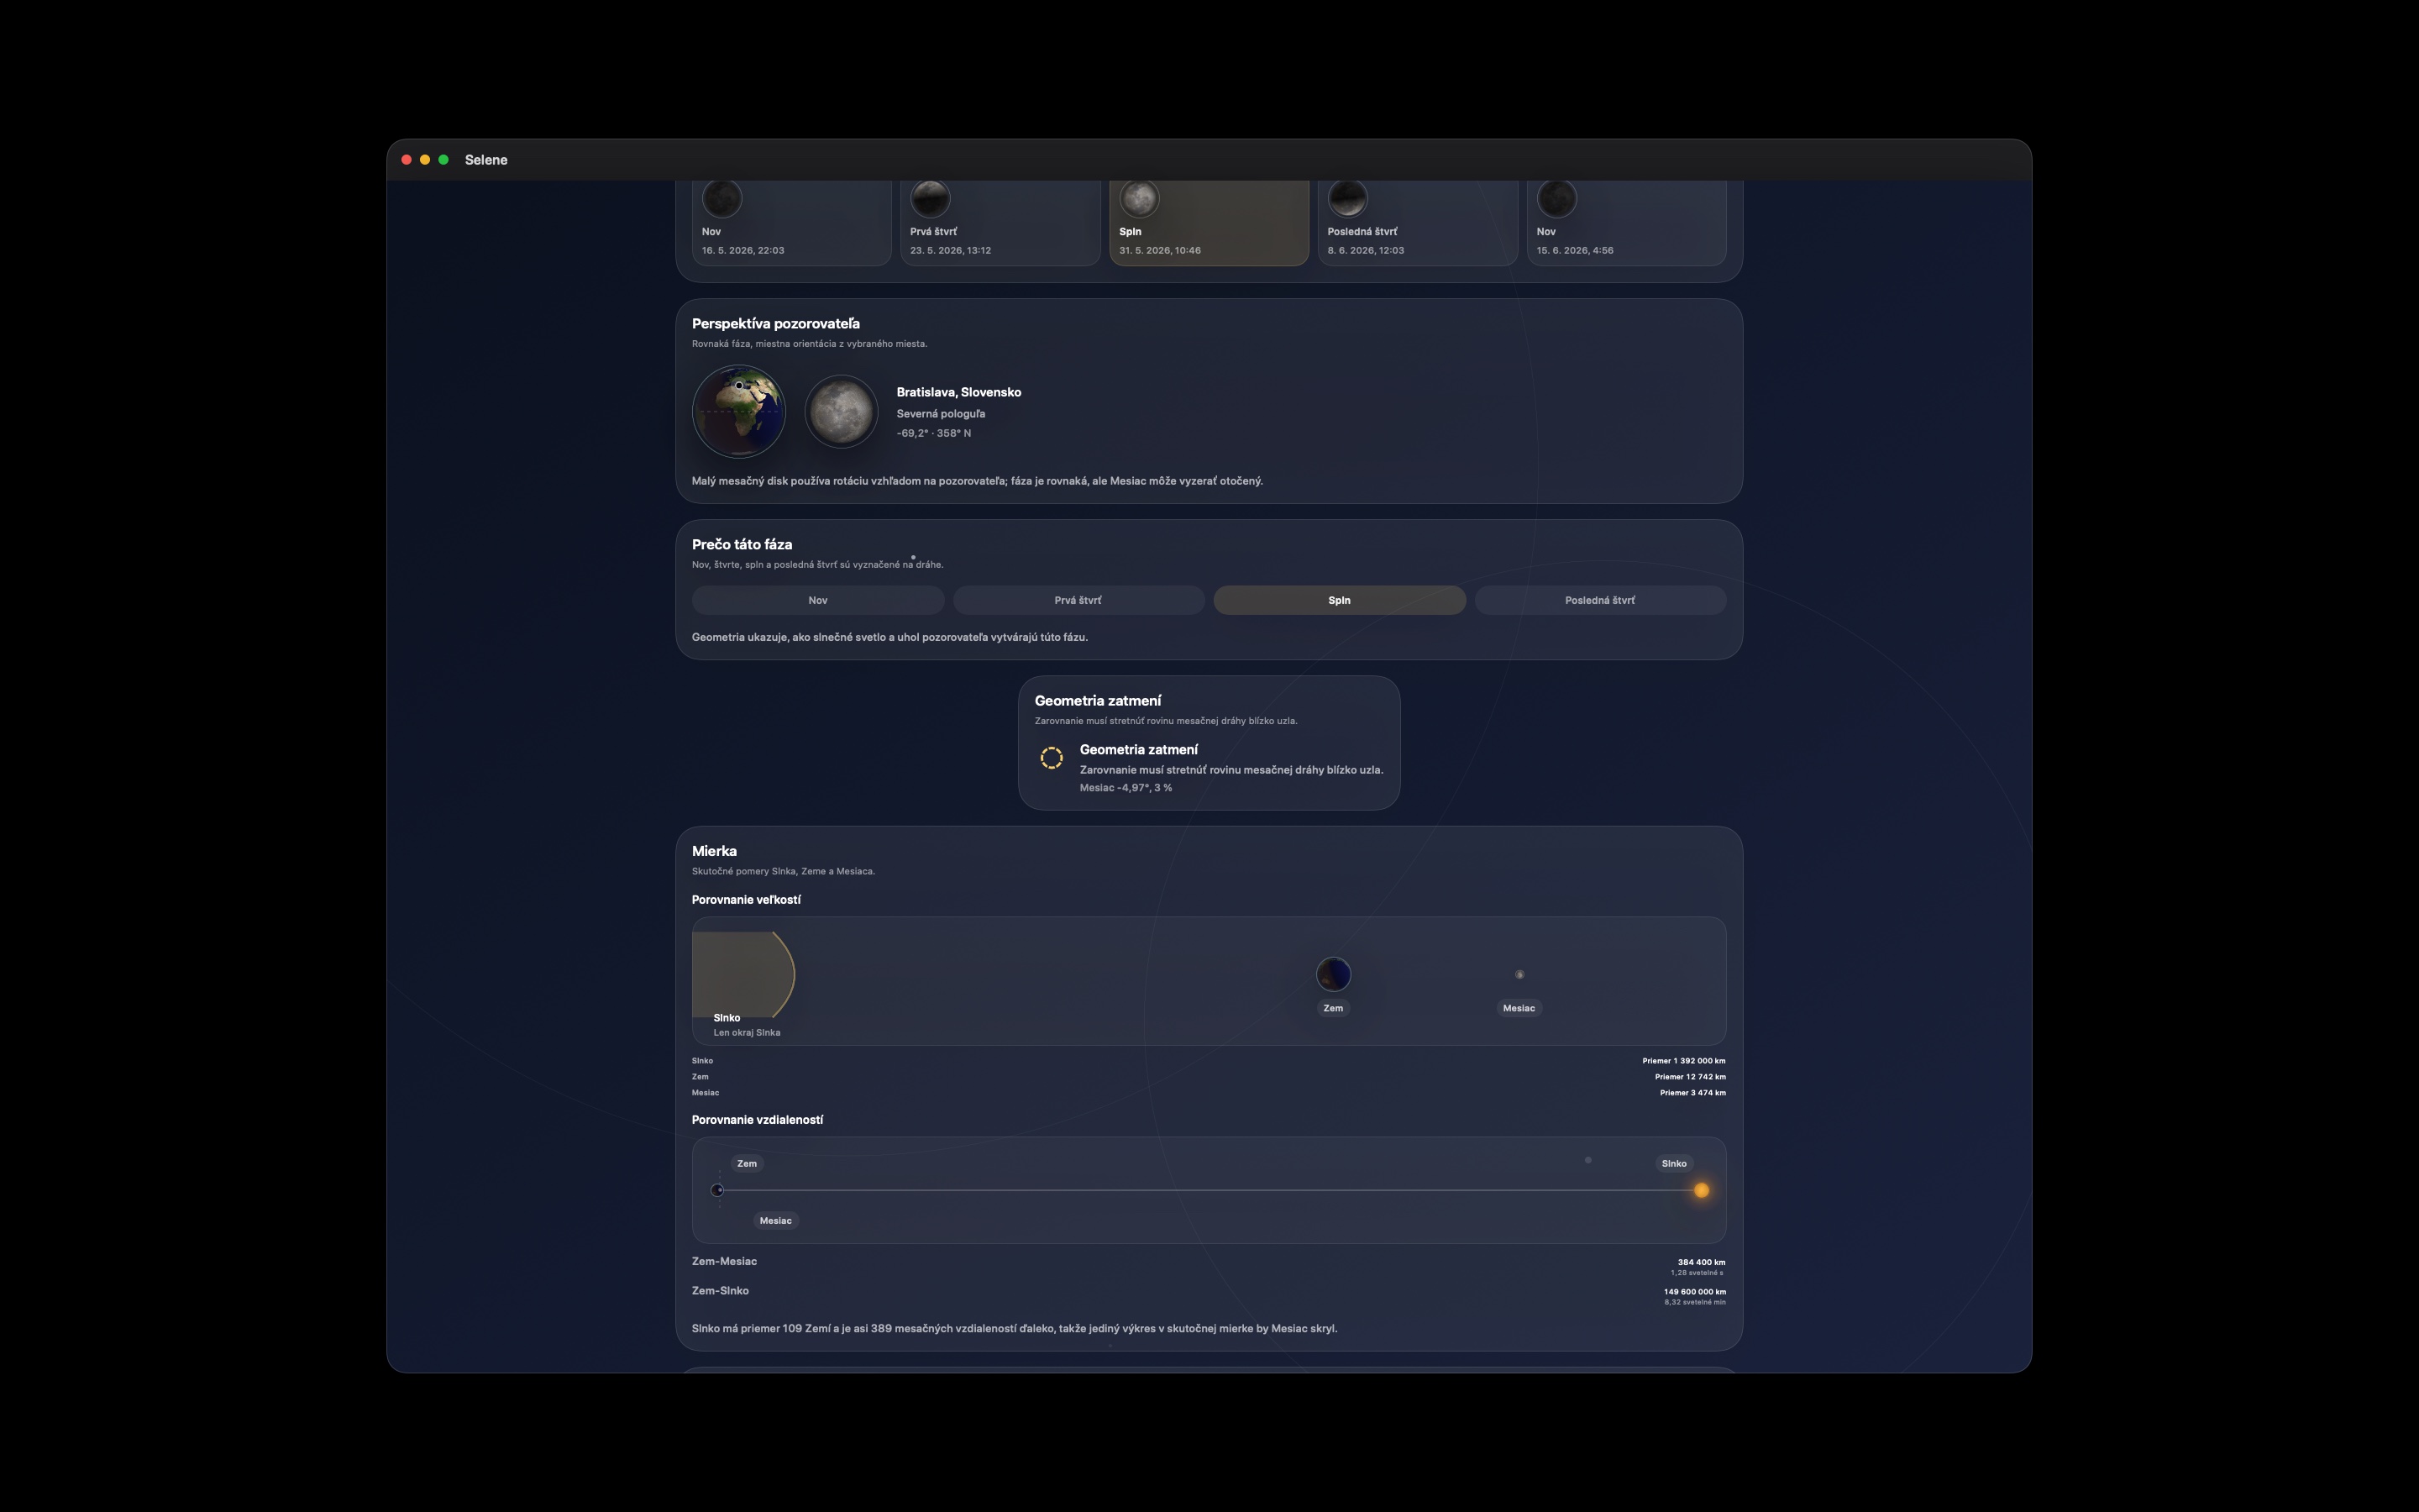Click the Porovnanie vzdialeností subheading
Screen dimensions: 2419x1512
(758, 1120)
